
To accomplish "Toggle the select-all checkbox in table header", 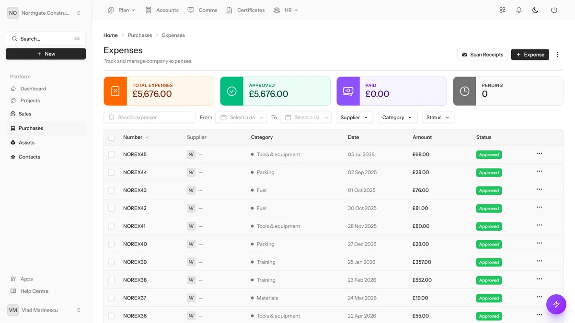I will pyautogui.click(x=112, y=137).
